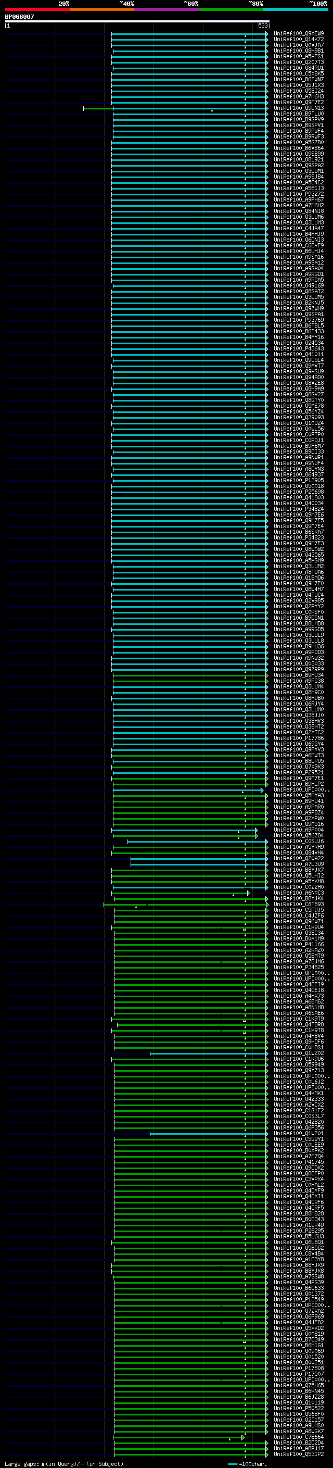Select the UniRef100_P93272 label
The image size is (333, 1468).
click(x=299, y=194)
